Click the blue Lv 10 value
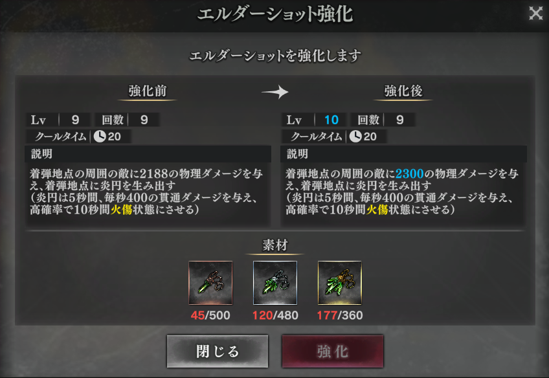The height and width of the screenshot is (378, 549). point(331,120)
